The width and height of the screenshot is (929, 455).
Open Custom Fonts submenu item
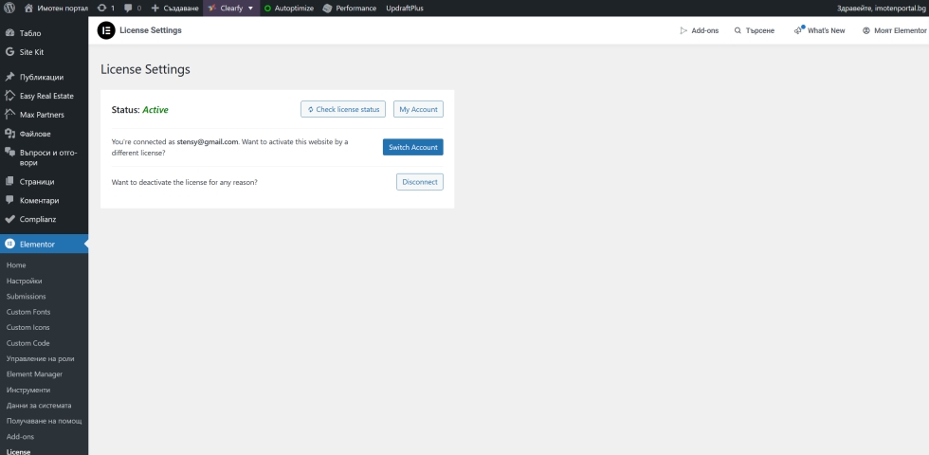tap(28, 312)
